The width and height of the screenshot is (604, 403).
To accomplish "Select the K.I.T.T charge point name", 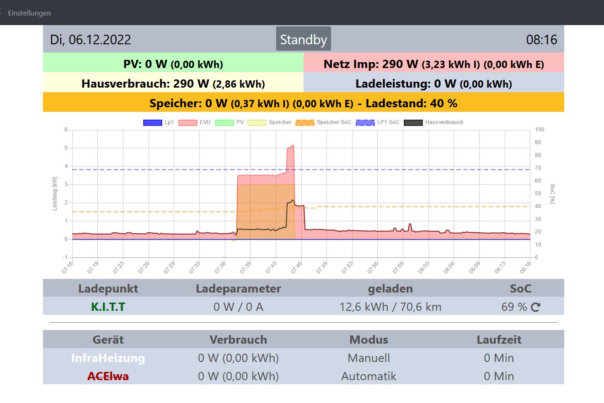I will (x=108, y=307).
